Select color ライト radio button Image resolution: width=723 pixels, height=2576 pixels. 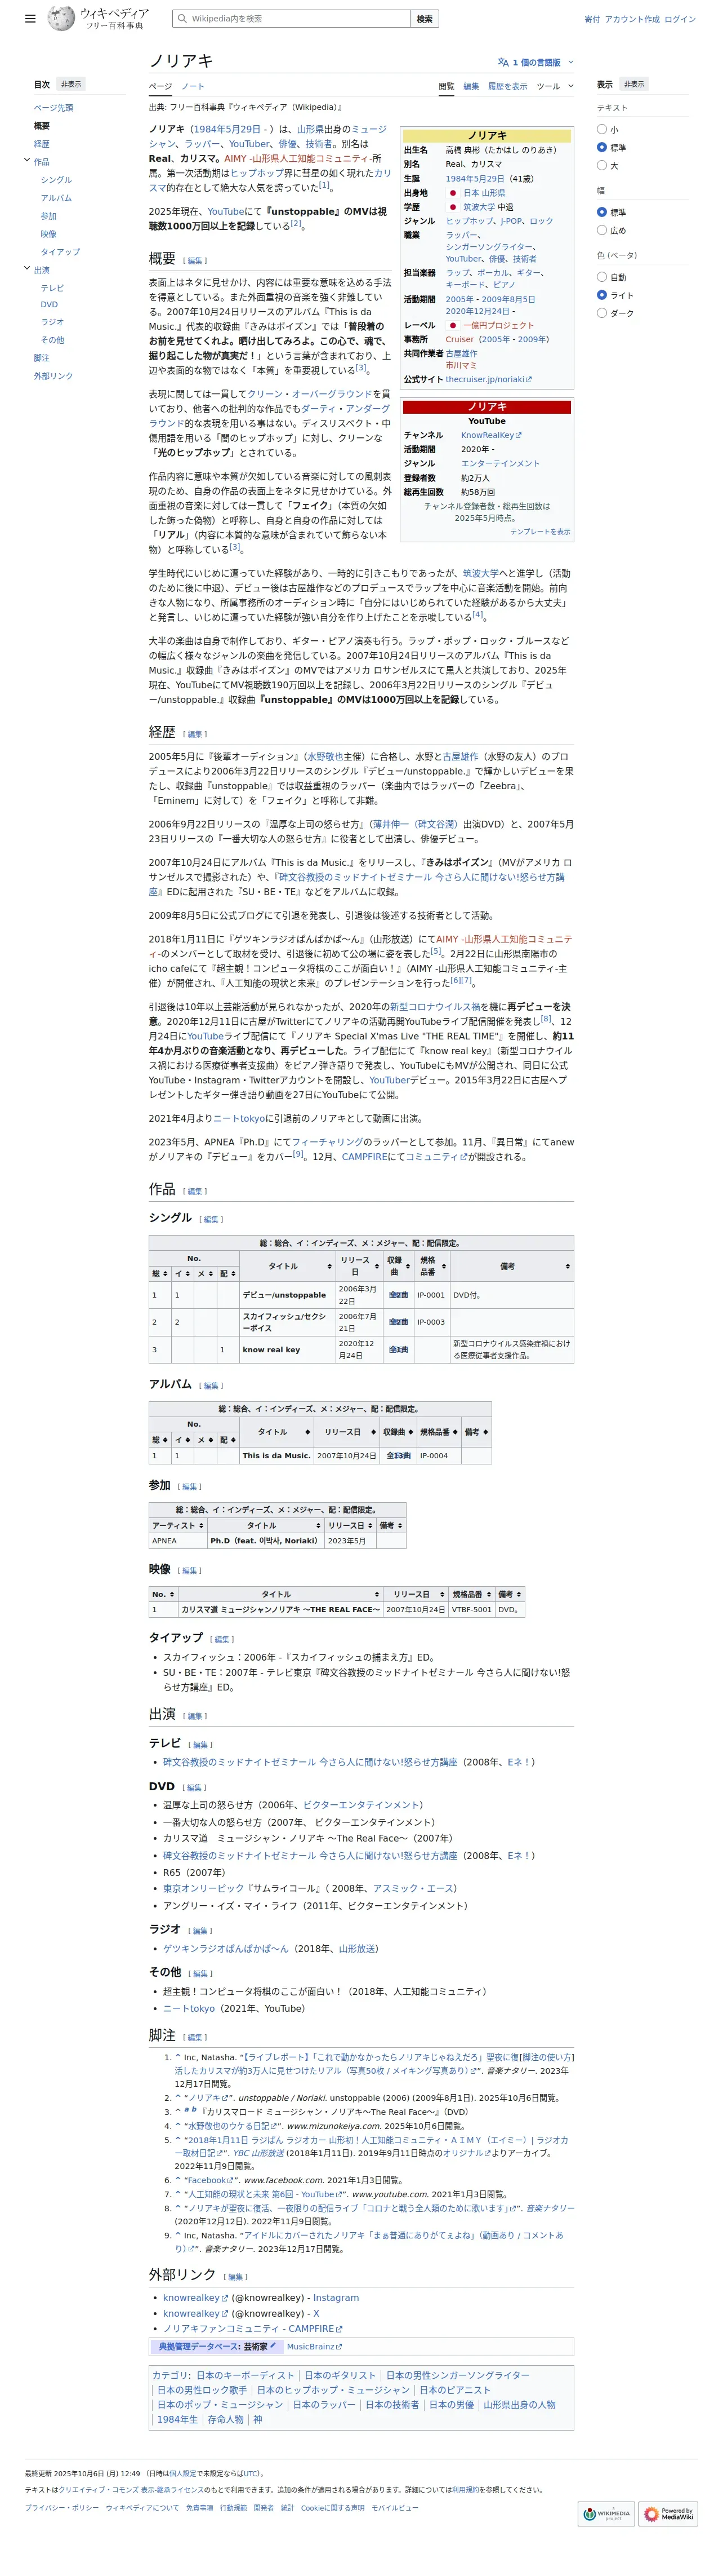pos(601,295)
